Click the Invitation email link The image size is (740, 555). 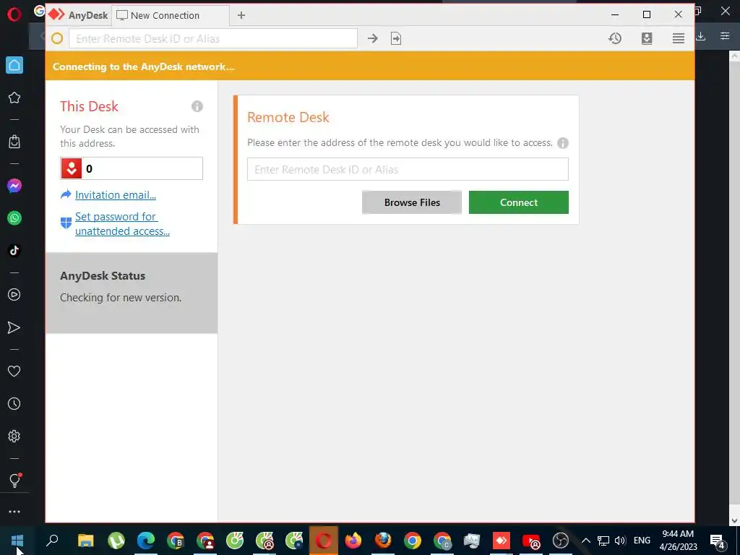click(x=116, y=195)
